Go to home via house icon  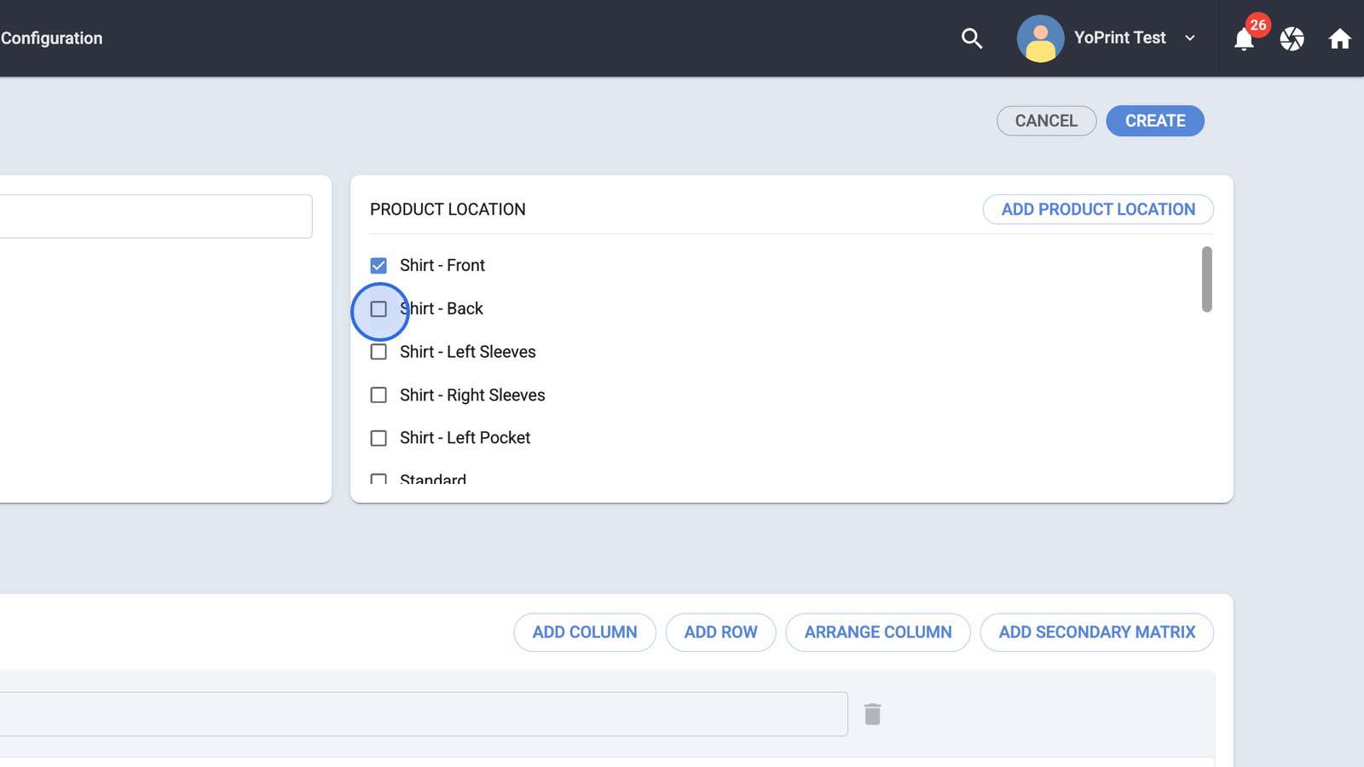[x=1339, y=38]
